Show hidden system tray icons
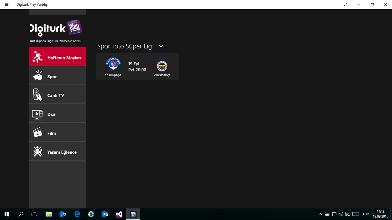Screen dimensions: 392x220 click(x=320, y=214)
